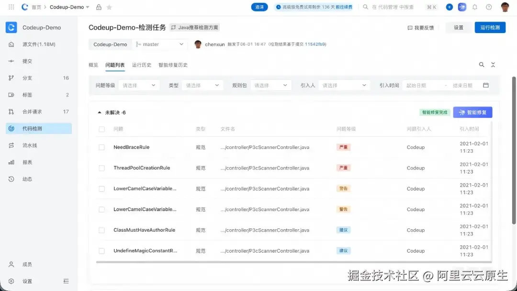Click the 首页 home breadcrumb
The image size is (517, 291).
tap(36, 7)
